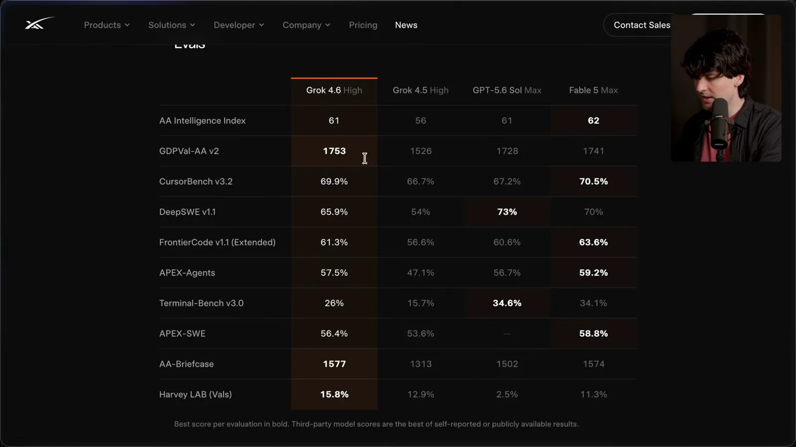796x447 pixels.
Task: Click the Fable 5 Max column header
Action: pyautogui.click(x=594, y=90)
